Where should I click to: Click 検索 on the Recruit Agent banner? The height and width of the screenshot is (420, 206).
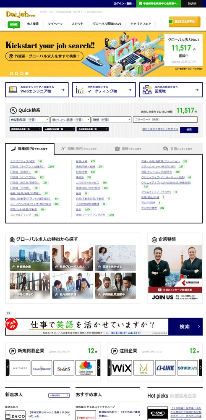coord(185,326)
